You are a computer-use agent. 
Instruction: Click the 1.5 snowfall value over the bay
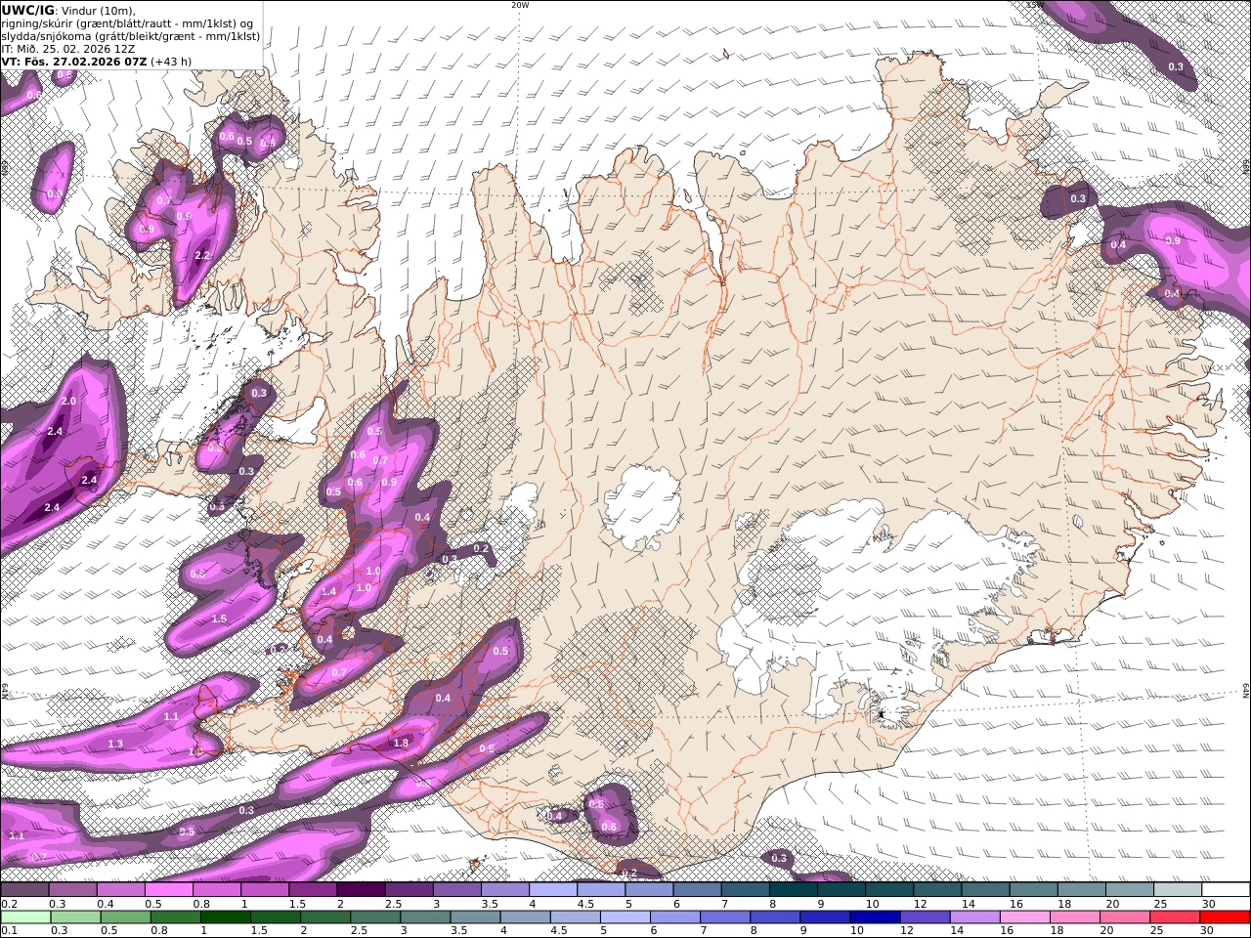(x=219, y=618)
